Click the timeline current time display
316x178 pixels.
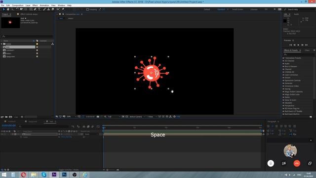coord(9,126)
